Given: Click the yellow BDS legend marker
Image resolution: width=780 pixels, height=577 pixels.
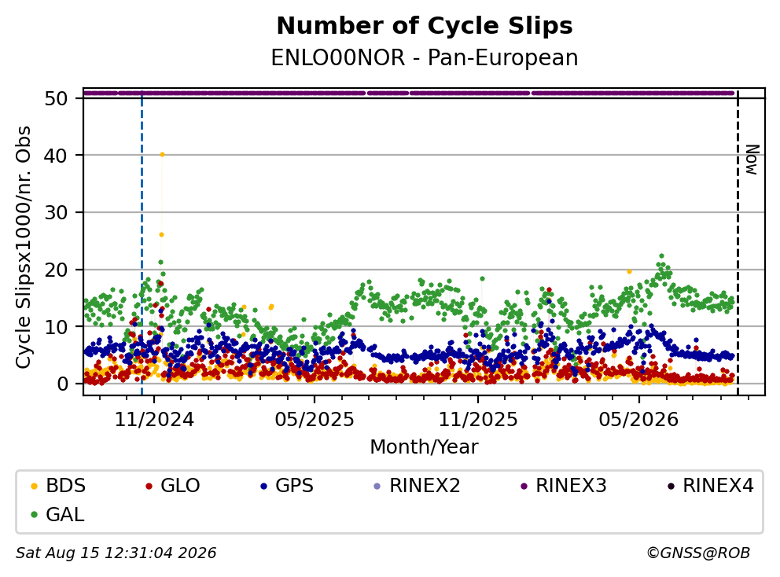Looking at the screenshot, I should 34,486.
